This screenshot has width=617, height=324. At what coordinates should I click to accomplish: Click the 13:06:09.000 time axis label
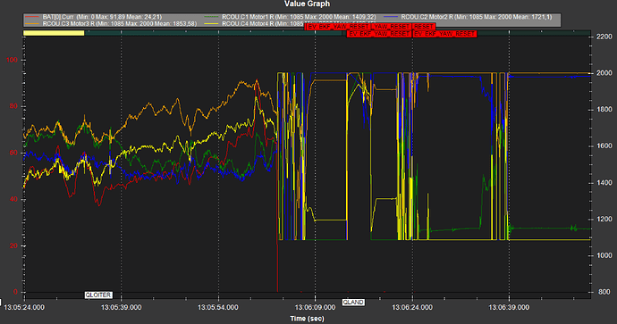pyautogui.click(x=315, y=307)
